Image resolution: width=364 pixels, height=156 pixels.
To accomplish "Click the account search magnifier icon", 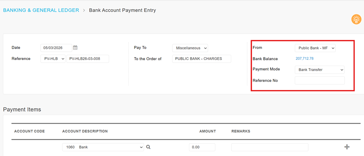I will [x=148, y=147].
